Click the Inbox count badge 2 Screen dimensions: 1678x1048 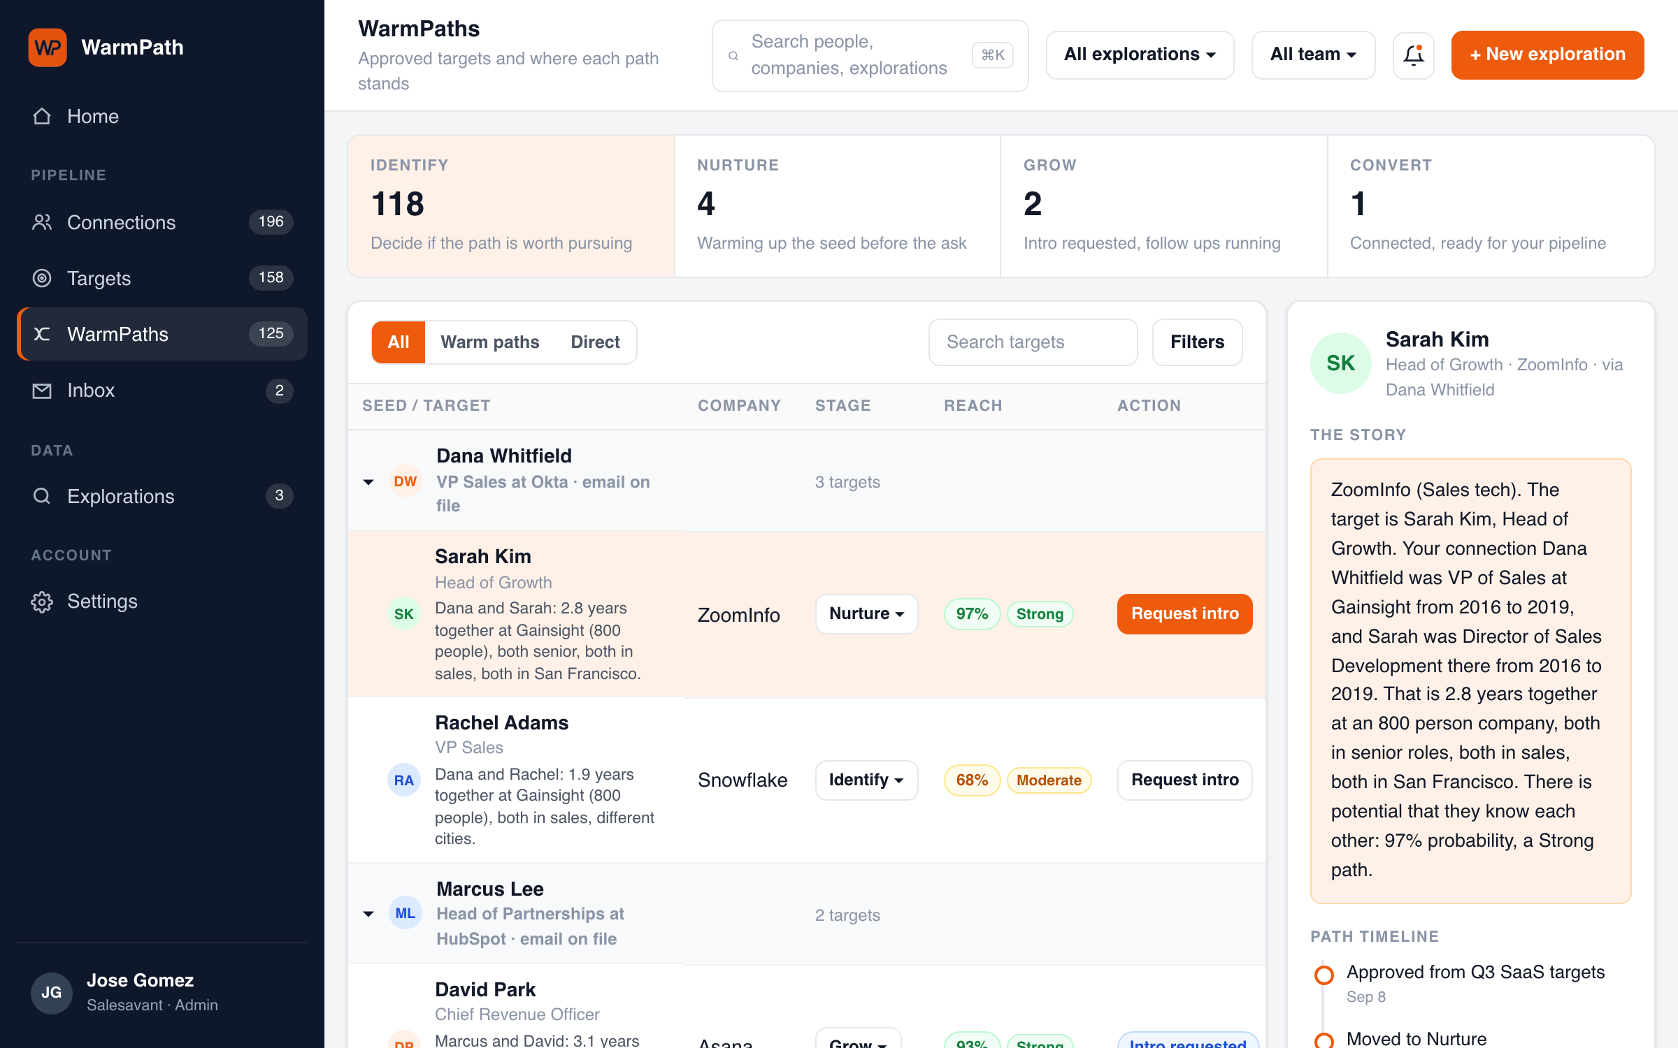280,391
